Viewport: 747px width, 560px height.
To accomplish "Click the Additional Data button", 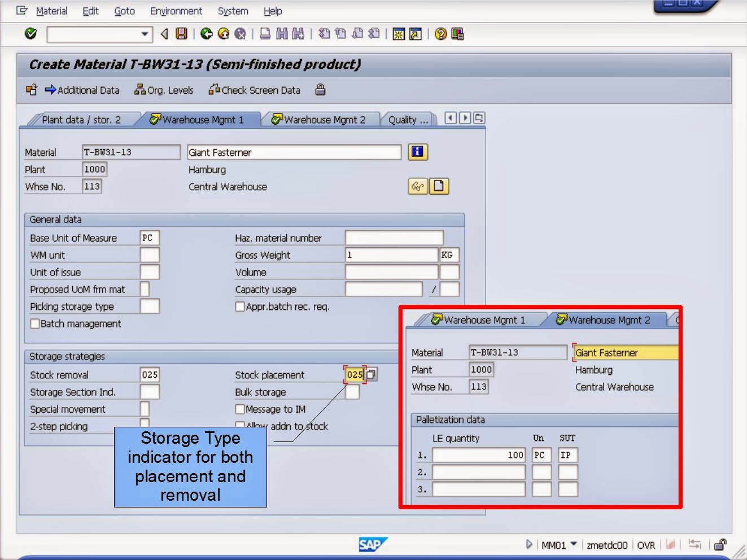I will [82, 90].
